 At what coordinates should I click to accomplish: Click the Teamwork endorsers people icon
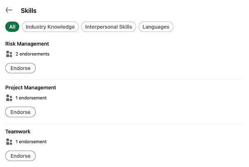(9, 142)
